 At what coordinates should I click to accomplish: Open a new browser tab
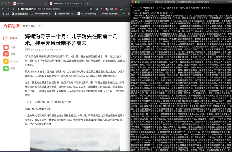point(88,3)
